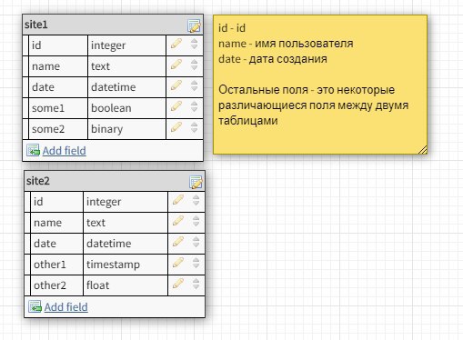Click the timestamp type cell
The height and width of the screenshot is (340, 463).
point(126,265)
